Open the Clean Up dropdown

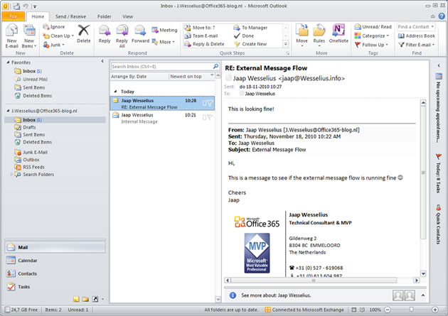[58, 36]
